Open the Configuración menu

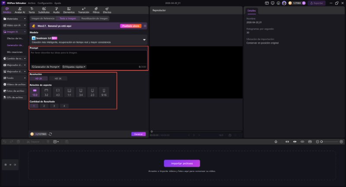coord(45,3)
